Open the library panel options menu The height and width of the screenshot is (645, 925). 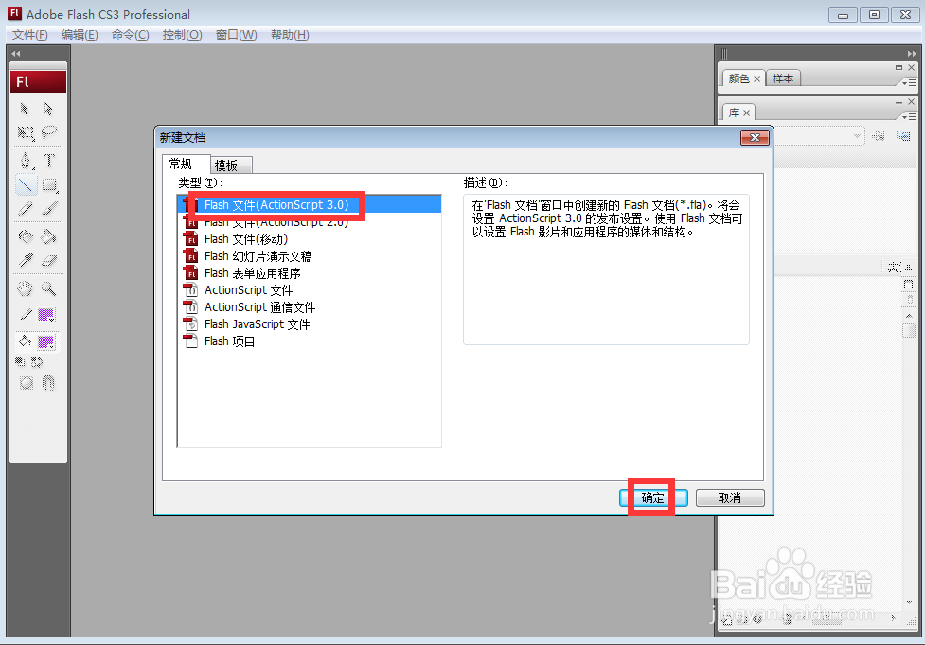[x=909, y=117]
